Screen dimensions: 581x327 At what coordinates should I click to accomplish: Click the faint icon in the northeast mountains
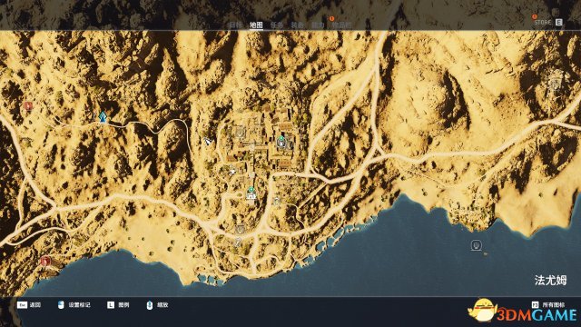(555, 82)
